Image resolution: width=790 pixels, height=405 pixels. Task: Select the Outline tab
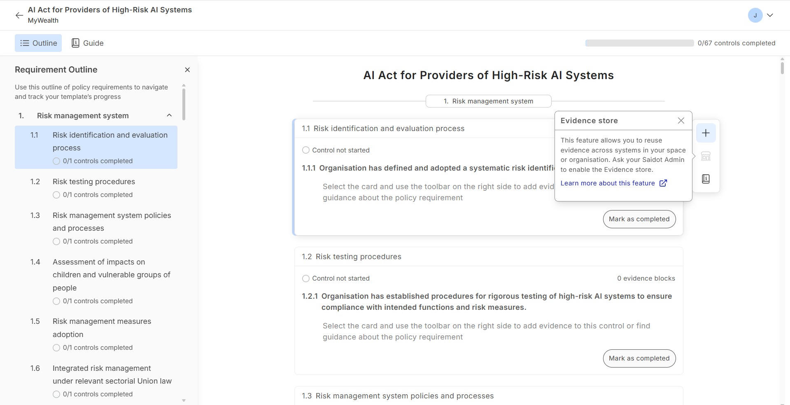pyautogui.click(x=38, y=43)
